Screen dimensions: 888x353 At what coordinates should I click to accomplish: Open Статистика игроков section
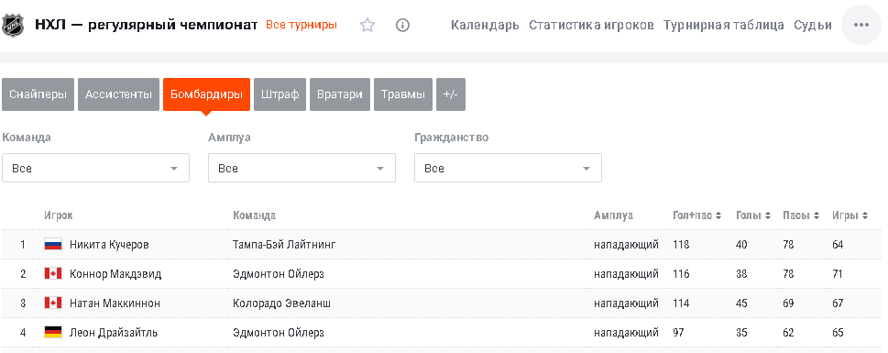tap(591, 25)
